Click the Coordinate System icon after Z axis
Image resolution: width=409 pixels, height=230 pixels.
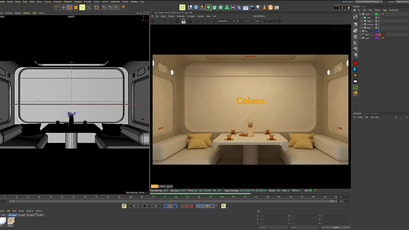click(x=123, y=7)
